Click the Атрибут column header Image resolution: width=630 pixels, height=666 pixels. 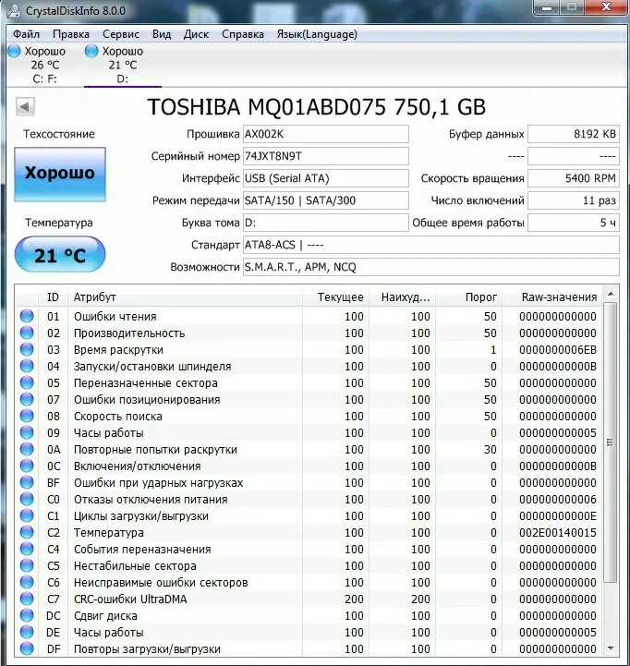185,297
